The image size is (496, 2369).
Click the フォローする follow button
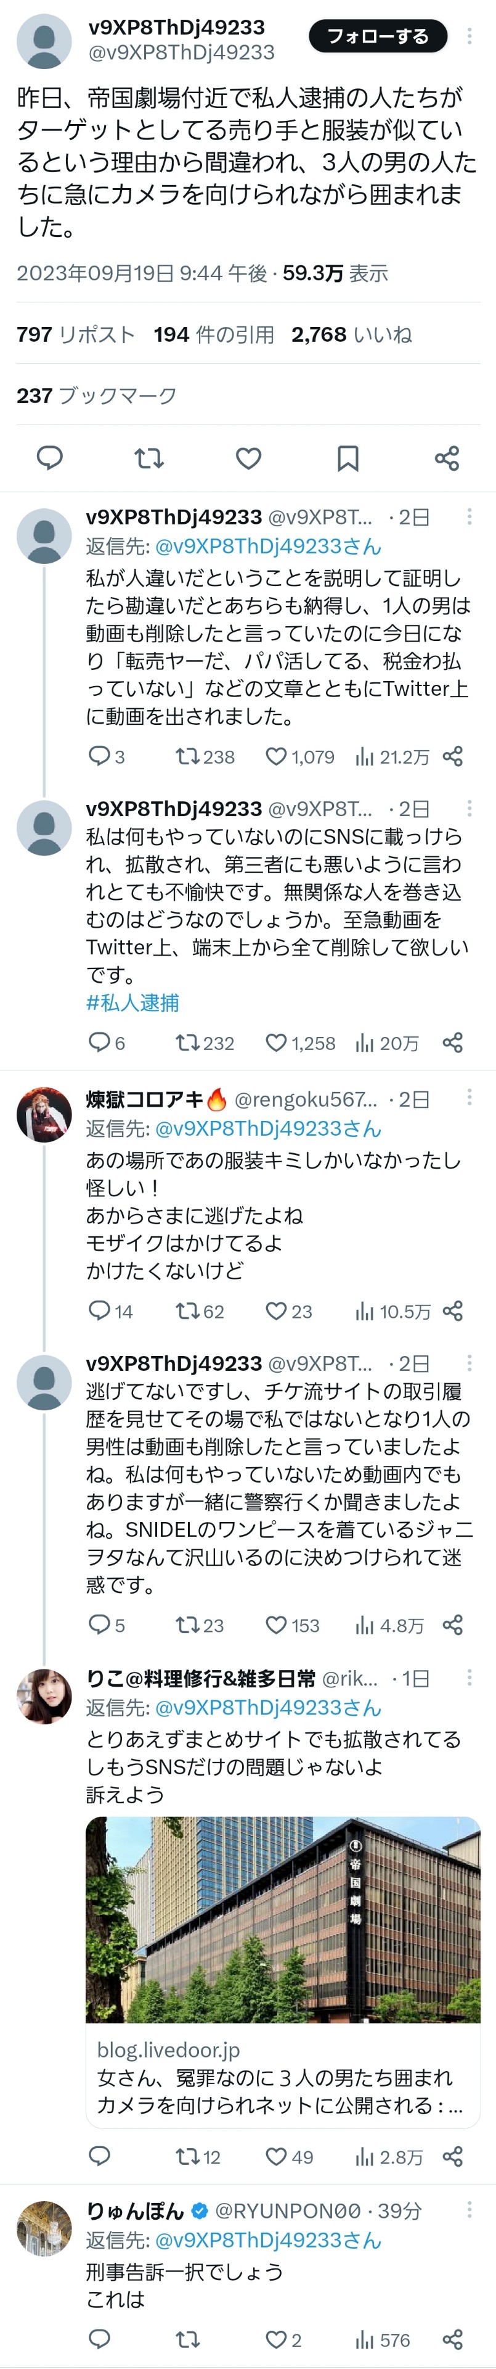pos(378,37)
